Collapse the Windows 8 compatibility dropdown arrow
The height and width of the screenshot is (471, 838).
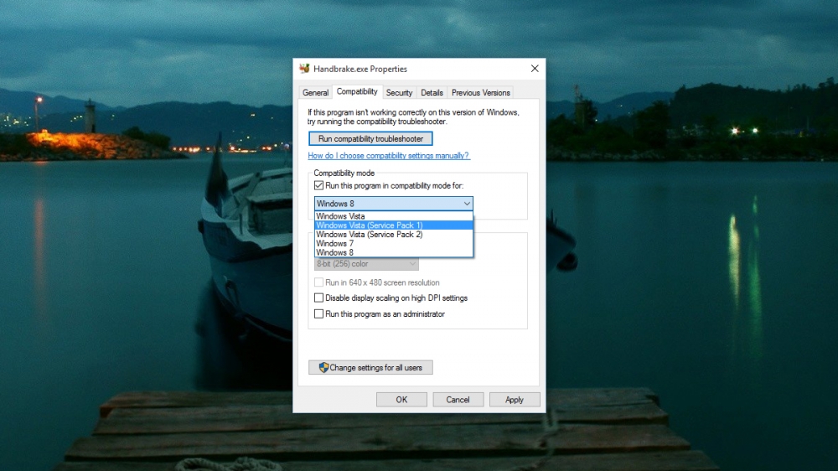pyautogui.click(x=467, y=204)
